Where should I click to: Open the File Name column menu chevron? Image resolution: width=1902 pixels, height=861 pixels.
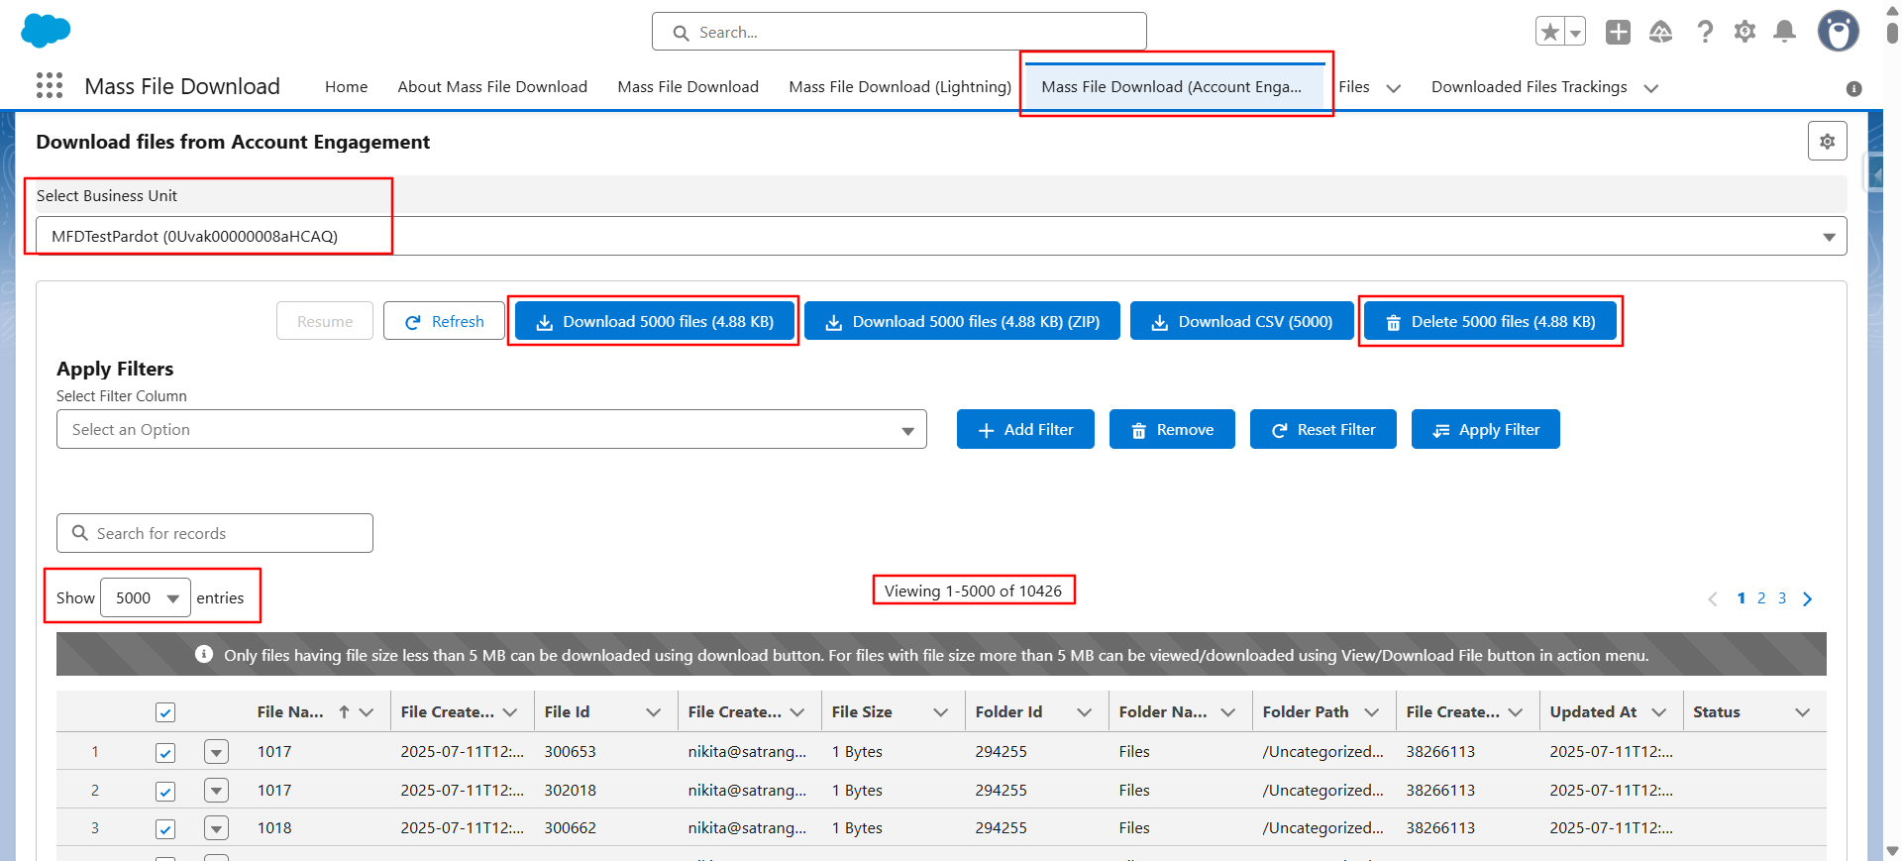[367, 712]
